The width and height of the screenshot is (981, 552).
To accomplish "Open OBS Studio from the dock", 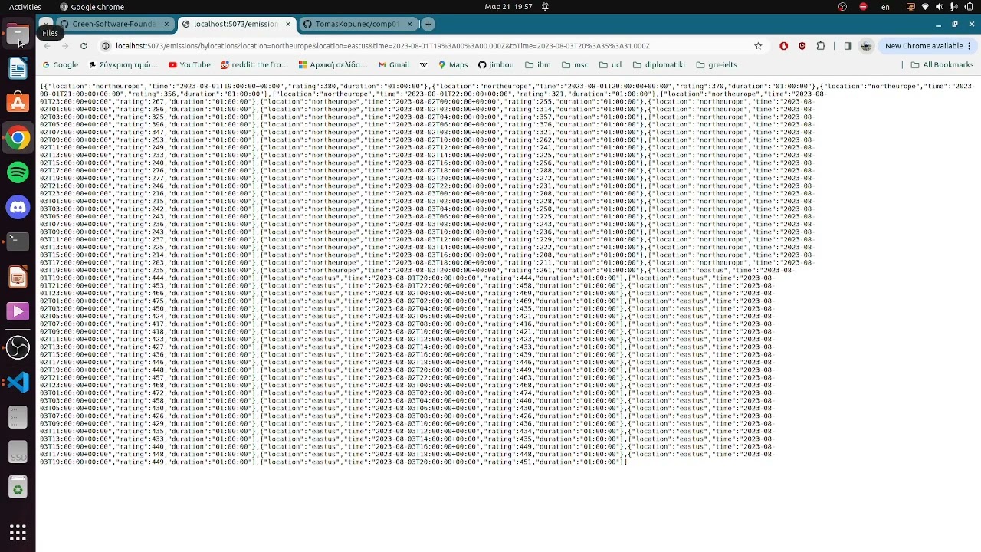I will pos(18,347).
